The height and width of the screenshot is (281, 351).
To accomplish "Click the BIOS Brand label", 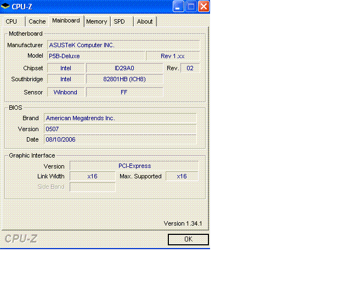I will pyautogui.click(x=31, y=118).
